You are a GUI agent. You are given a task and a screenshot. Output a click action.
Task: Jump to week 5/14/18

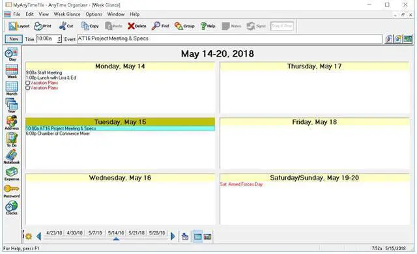tap(116, 233)
